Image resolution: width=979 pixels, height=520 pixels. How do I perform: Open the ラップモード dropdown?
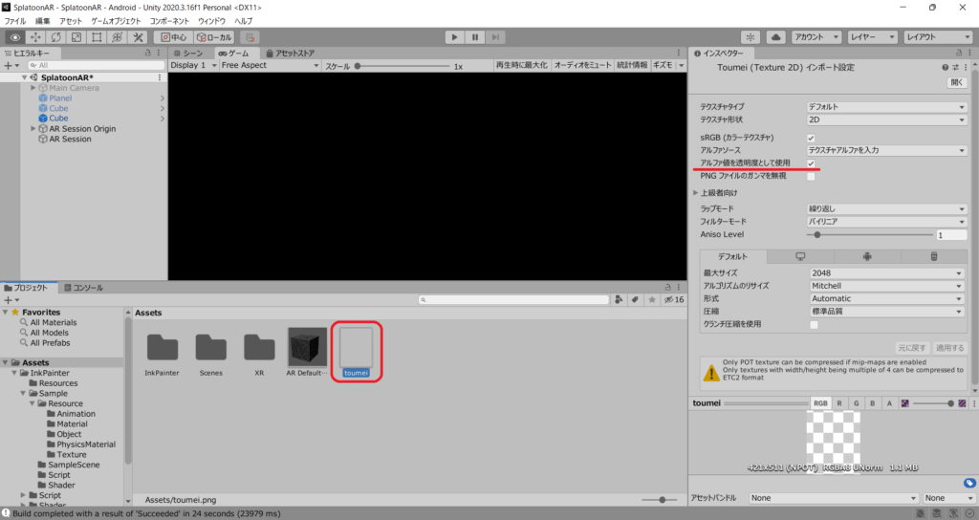click(x=886, y=209)
